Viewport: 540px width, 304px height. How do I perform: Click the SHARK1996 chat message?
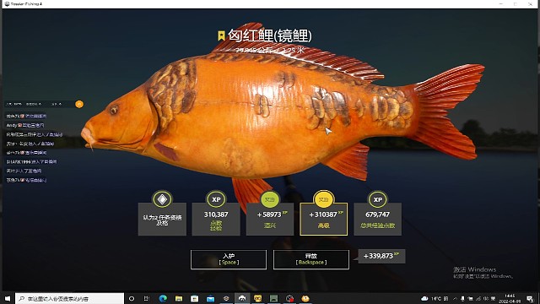pos(31,161)
